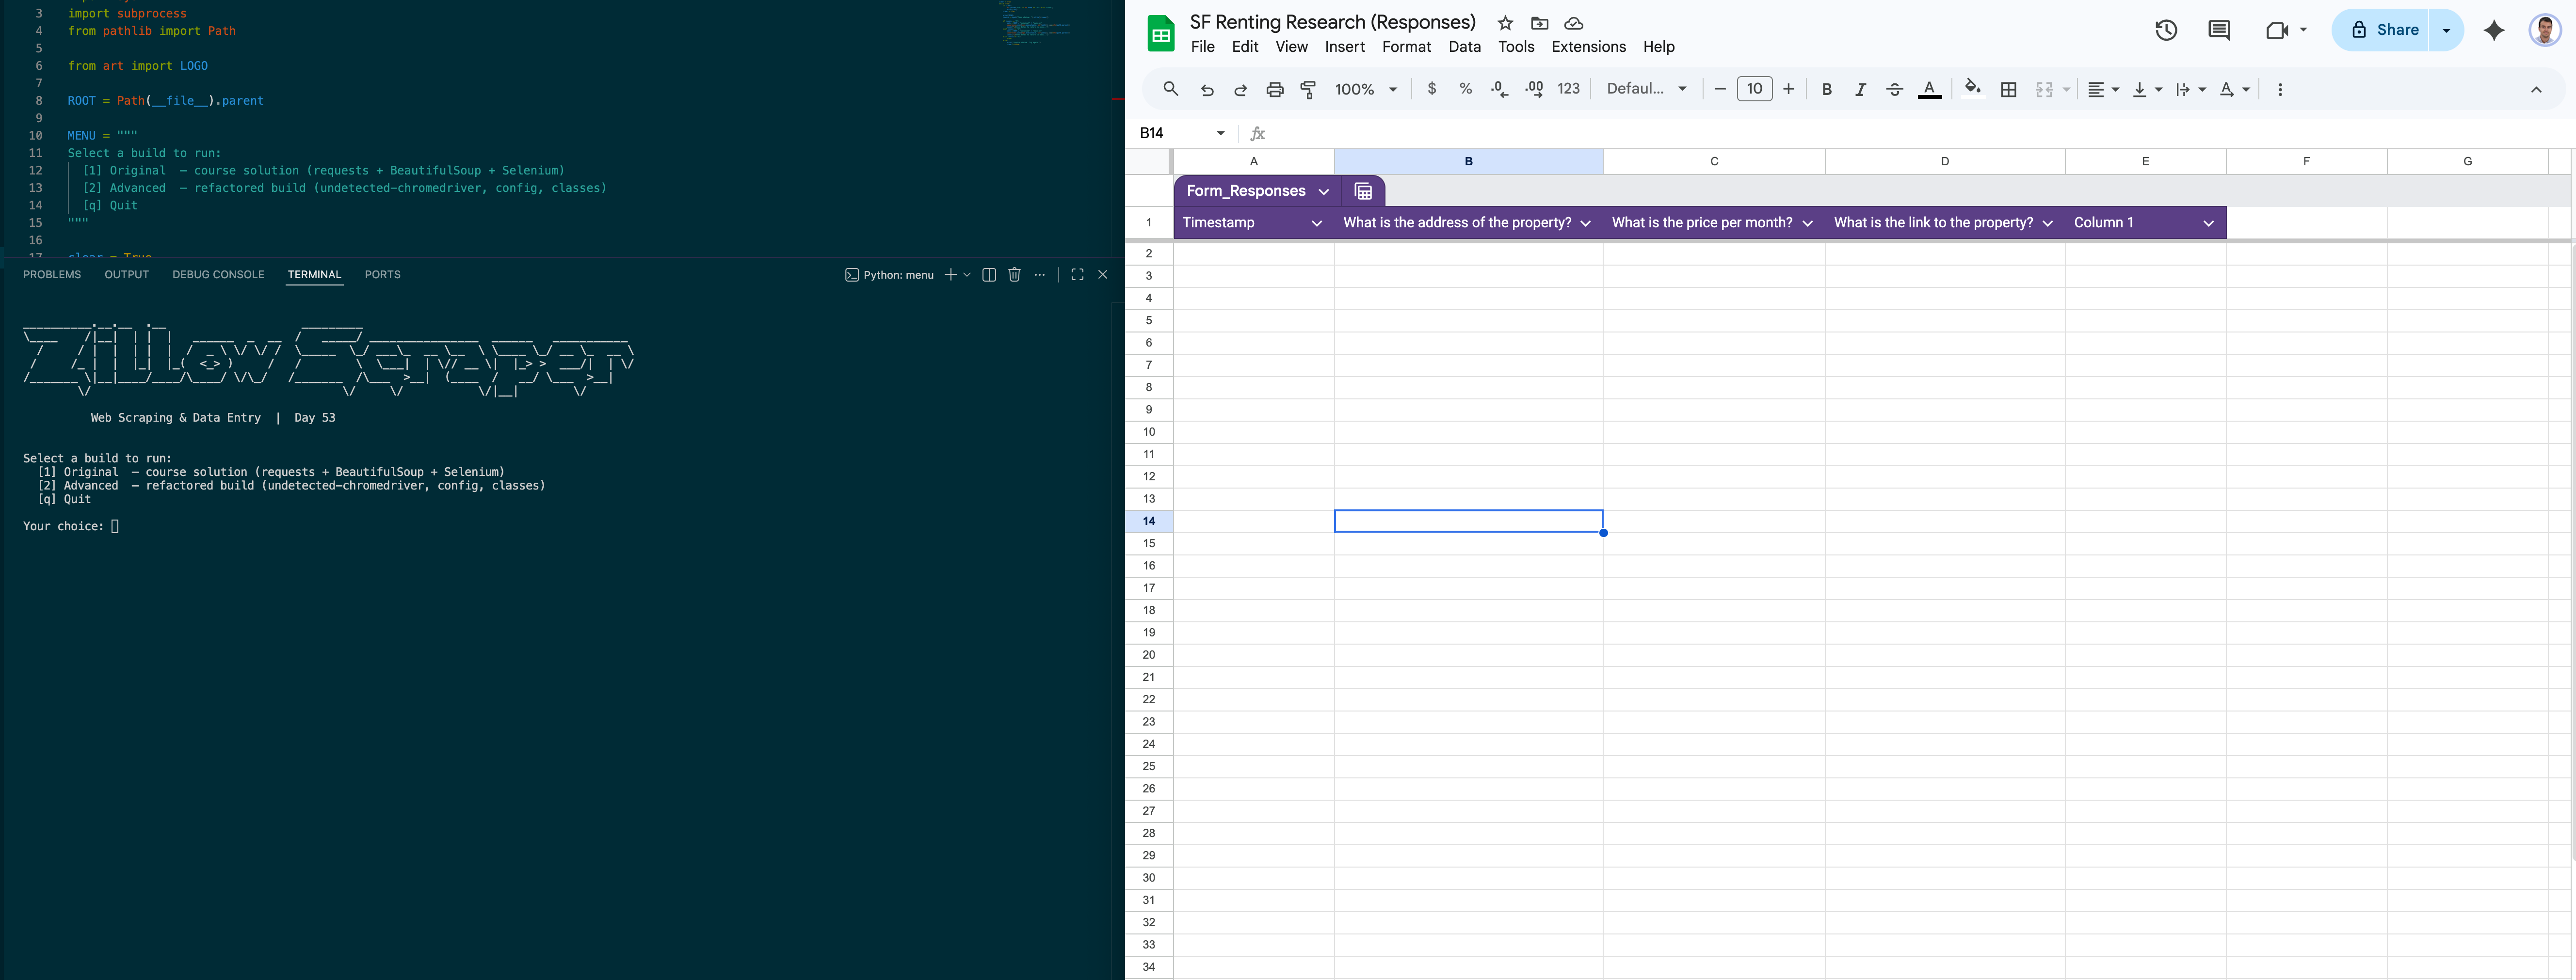Open the Insert menu
The image size is (2576, 980).
coord(1345,47)
